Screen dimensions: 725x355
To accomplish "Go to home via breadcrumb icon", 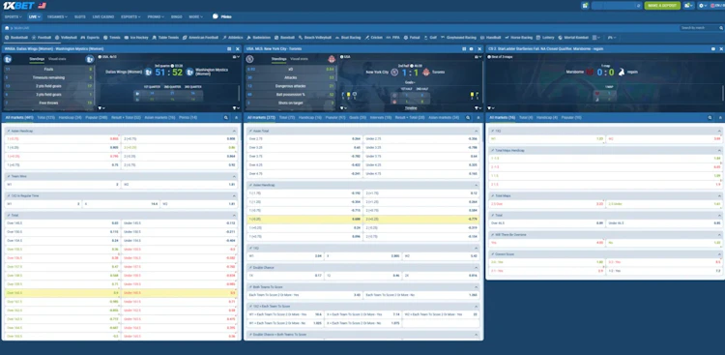I will pyautogui.click(x=7, y=28).
